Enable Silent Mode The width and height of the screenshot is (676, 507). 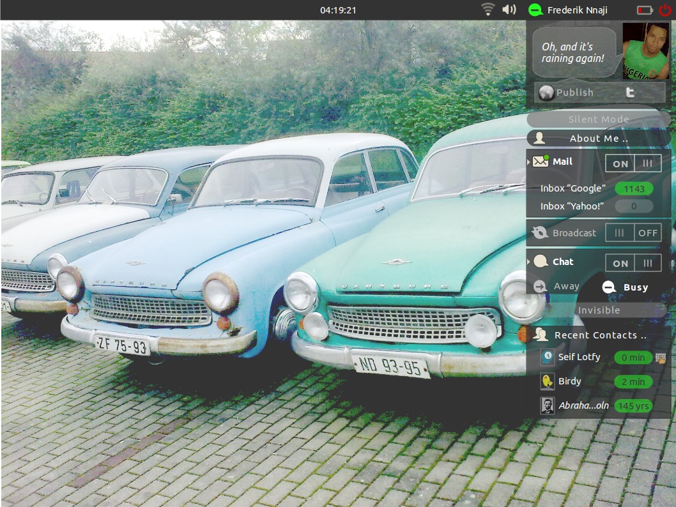pyautogui.click(x=598, y=119)
